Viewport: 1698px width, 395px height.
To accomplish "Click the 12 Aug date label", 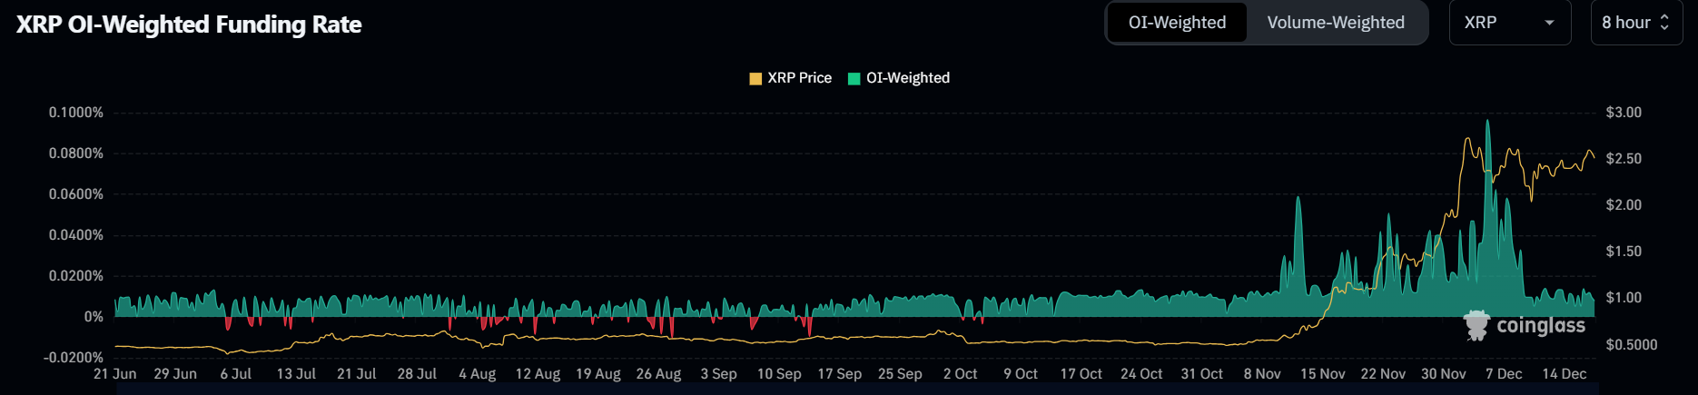I will [x=538, y=374].
